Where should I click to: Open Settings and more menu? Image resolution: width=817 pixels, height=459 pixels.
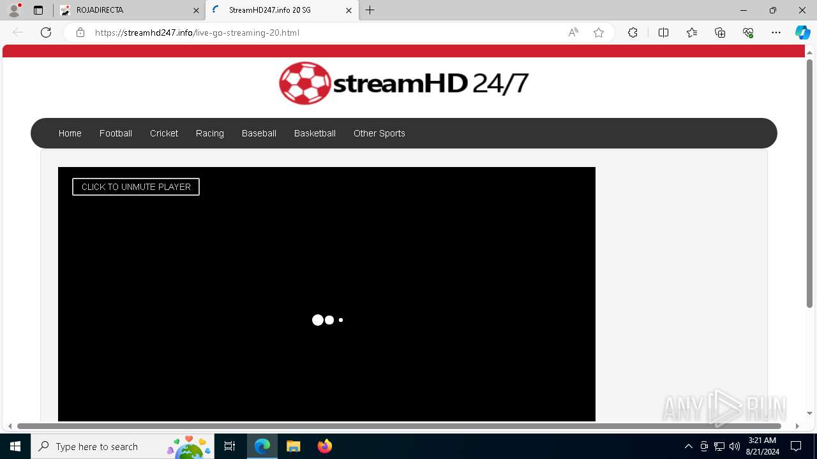(776, 33)
